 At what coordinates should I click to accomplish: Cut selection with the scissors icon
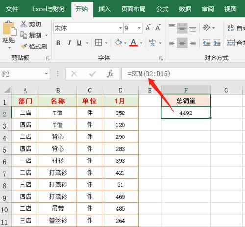pos(24,24)
